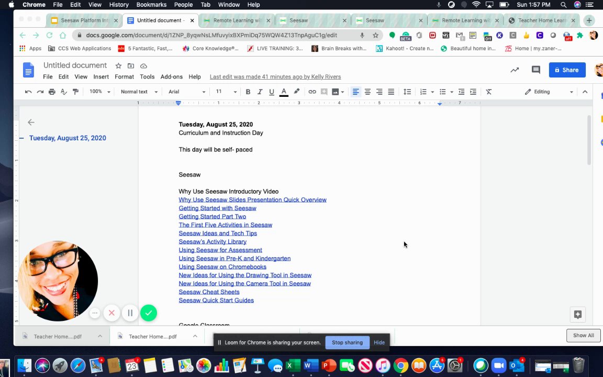The height and width of the screenshot is (377, 603).
Task: Open Seesaw Cheat Sheets link
Action: 209,292
